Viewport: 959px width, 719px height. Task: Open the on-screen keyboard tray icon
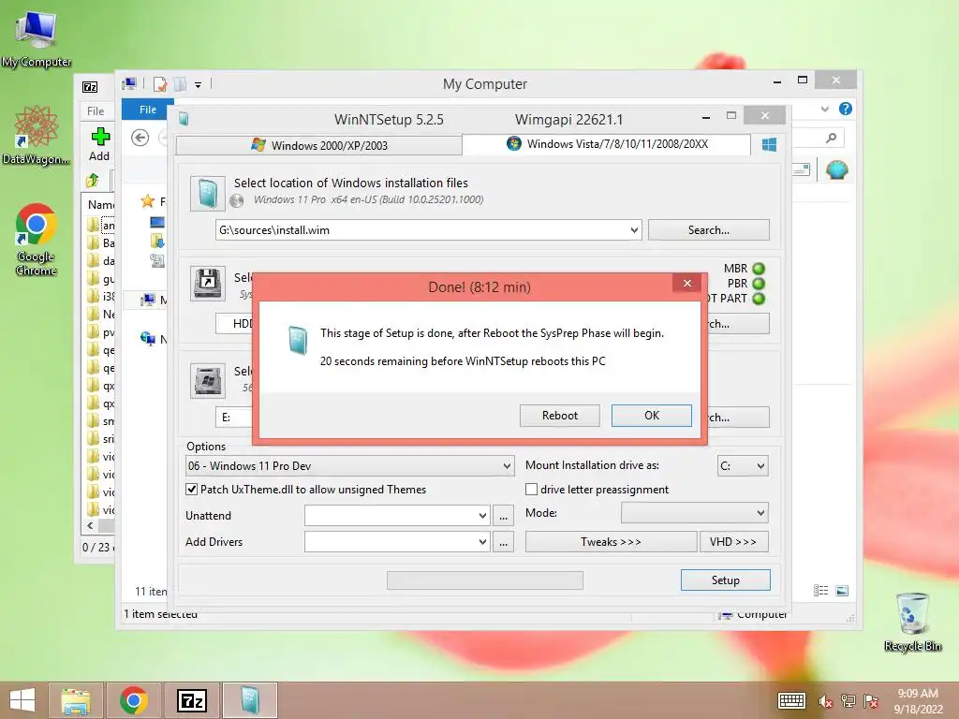click(x=791, y=700)
